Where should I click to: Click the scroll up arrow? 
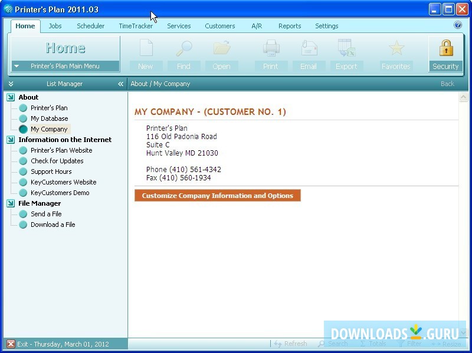click(463, 97)
